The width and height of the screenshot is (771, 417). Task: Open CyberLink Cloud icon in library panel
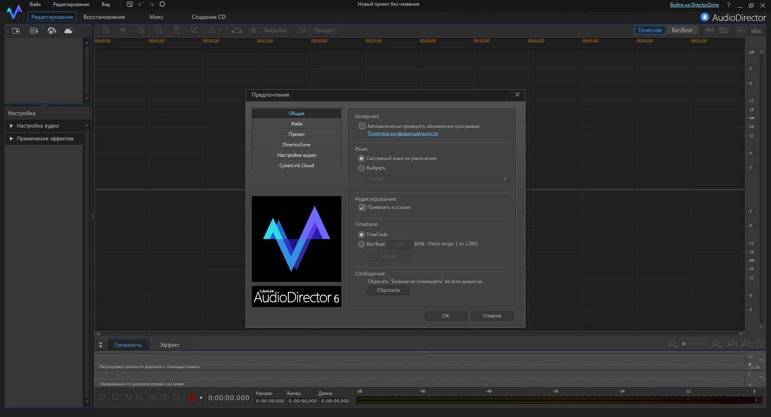[69, 30]
